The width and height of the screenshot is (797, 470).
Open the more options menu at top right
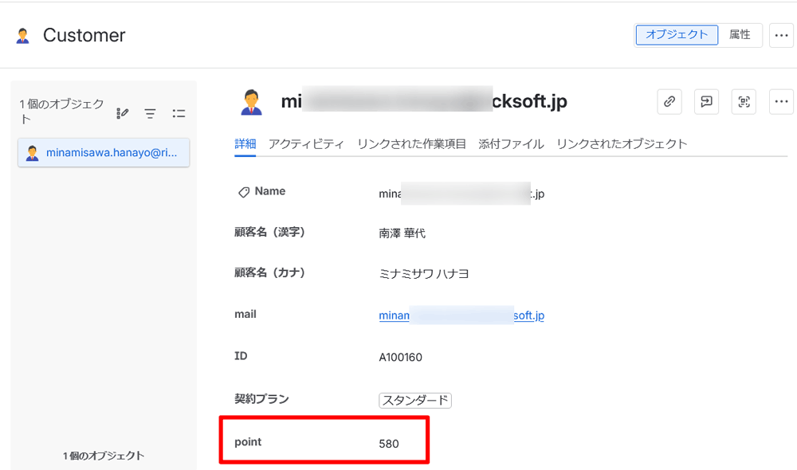point(781,34)
